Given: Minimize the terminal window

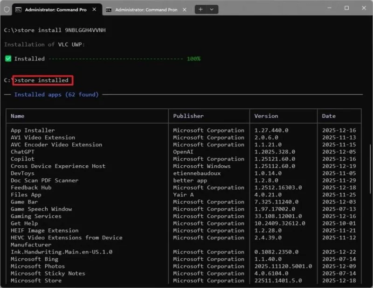Looking at the screenshot, I should [329, 8].
